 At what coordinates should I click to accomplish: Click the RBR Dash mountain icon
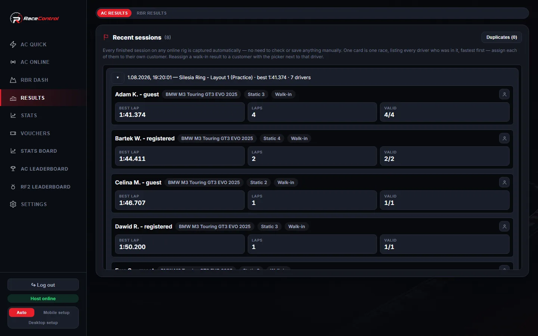(x=13, y=80)
